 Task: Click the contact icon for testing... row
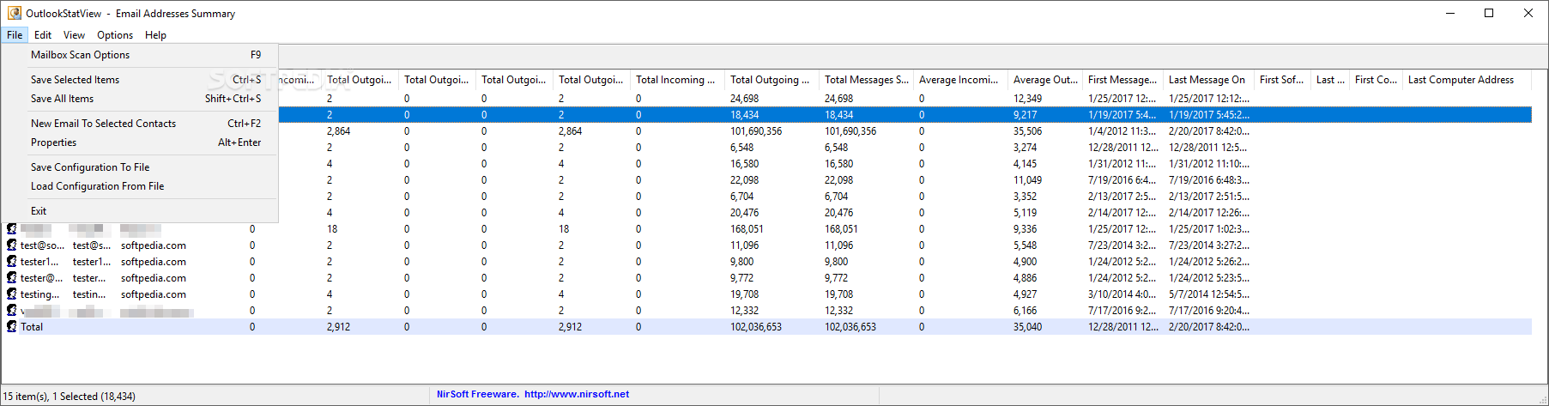coord(11,294)
